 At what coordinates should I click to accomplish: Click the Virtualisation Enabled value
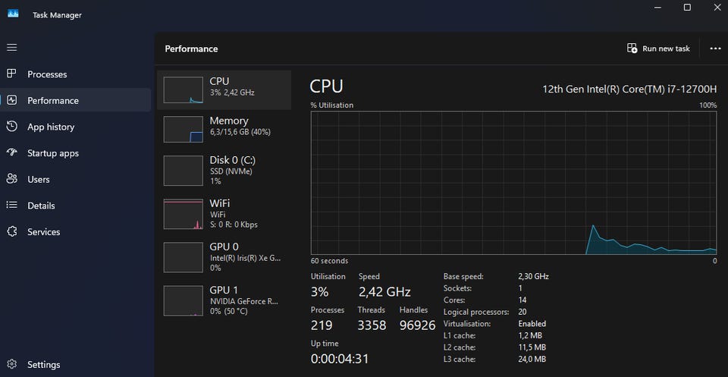(532, 324)
